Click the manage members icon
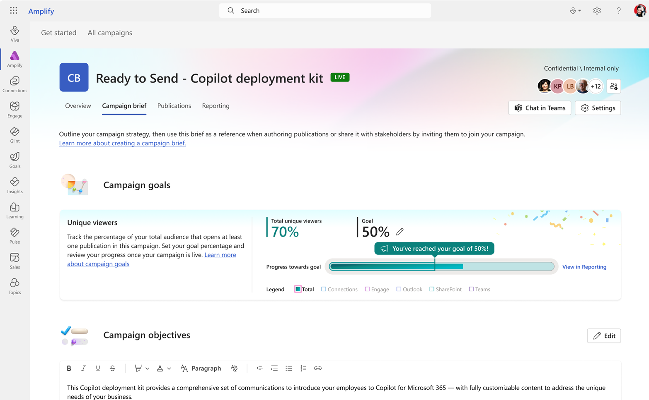Viewport: 649px width, 400px height. 614,86
